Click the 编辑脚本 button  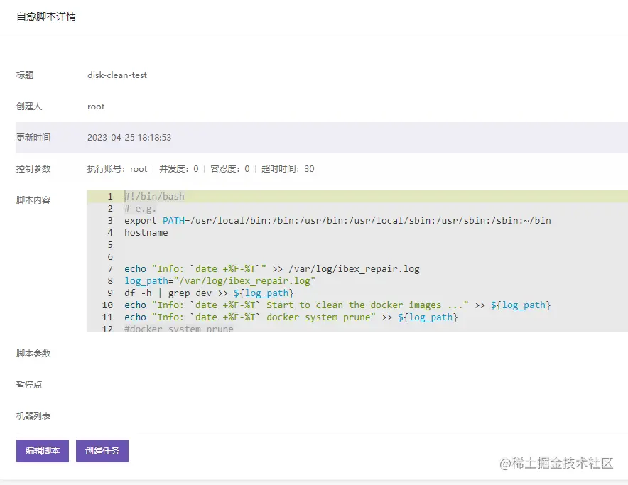43,450
